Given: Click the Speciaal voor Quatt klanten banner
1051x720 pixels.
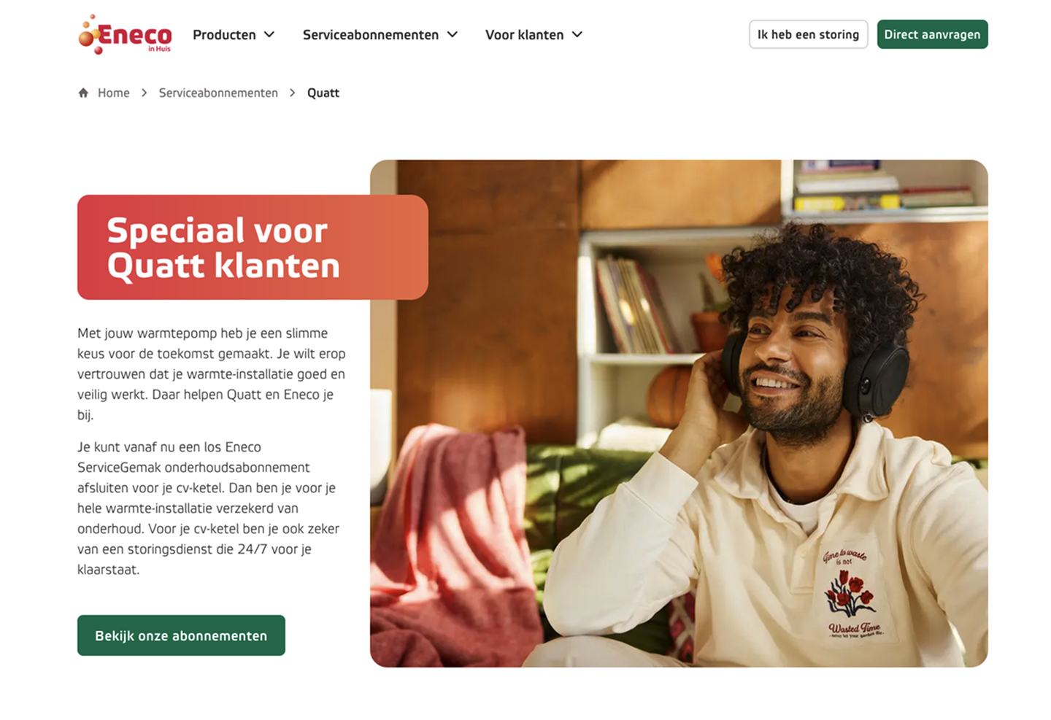Looking at the screenshot, I should (253, 247).
